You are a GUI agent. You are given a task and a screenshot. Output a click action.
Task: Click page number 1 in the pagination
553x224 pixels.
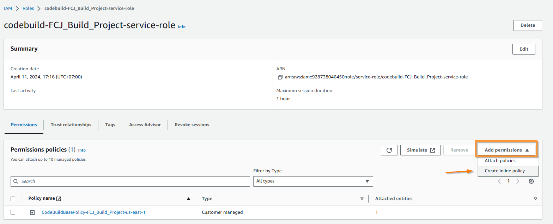click(509, 181)
